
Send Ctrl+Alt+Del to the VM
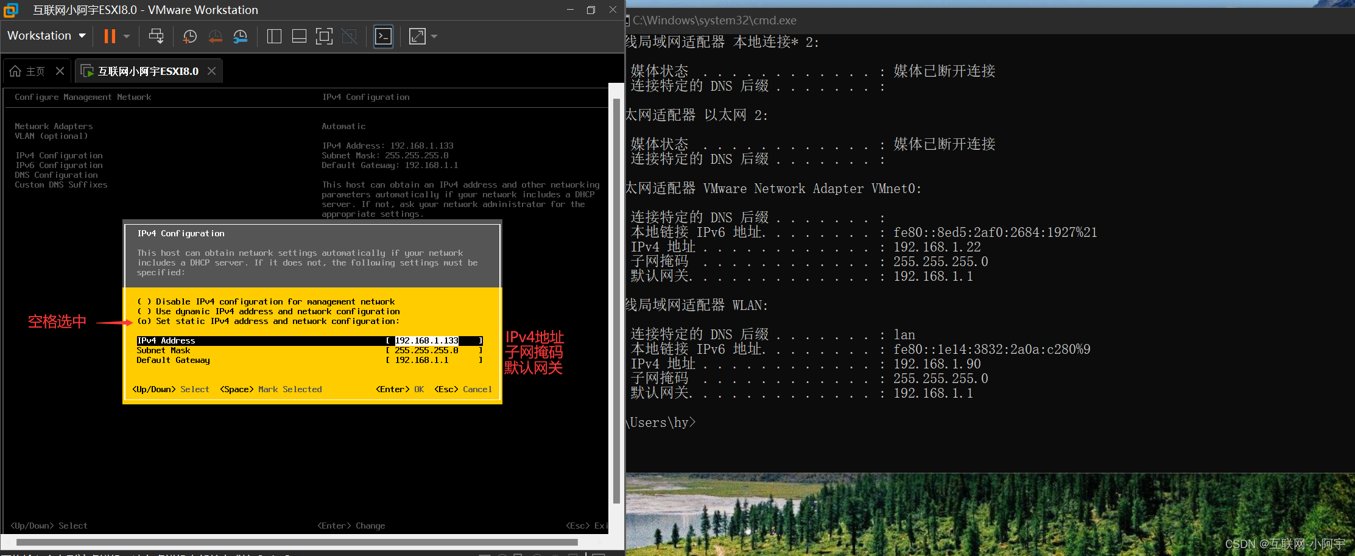[x=157, y=37]
